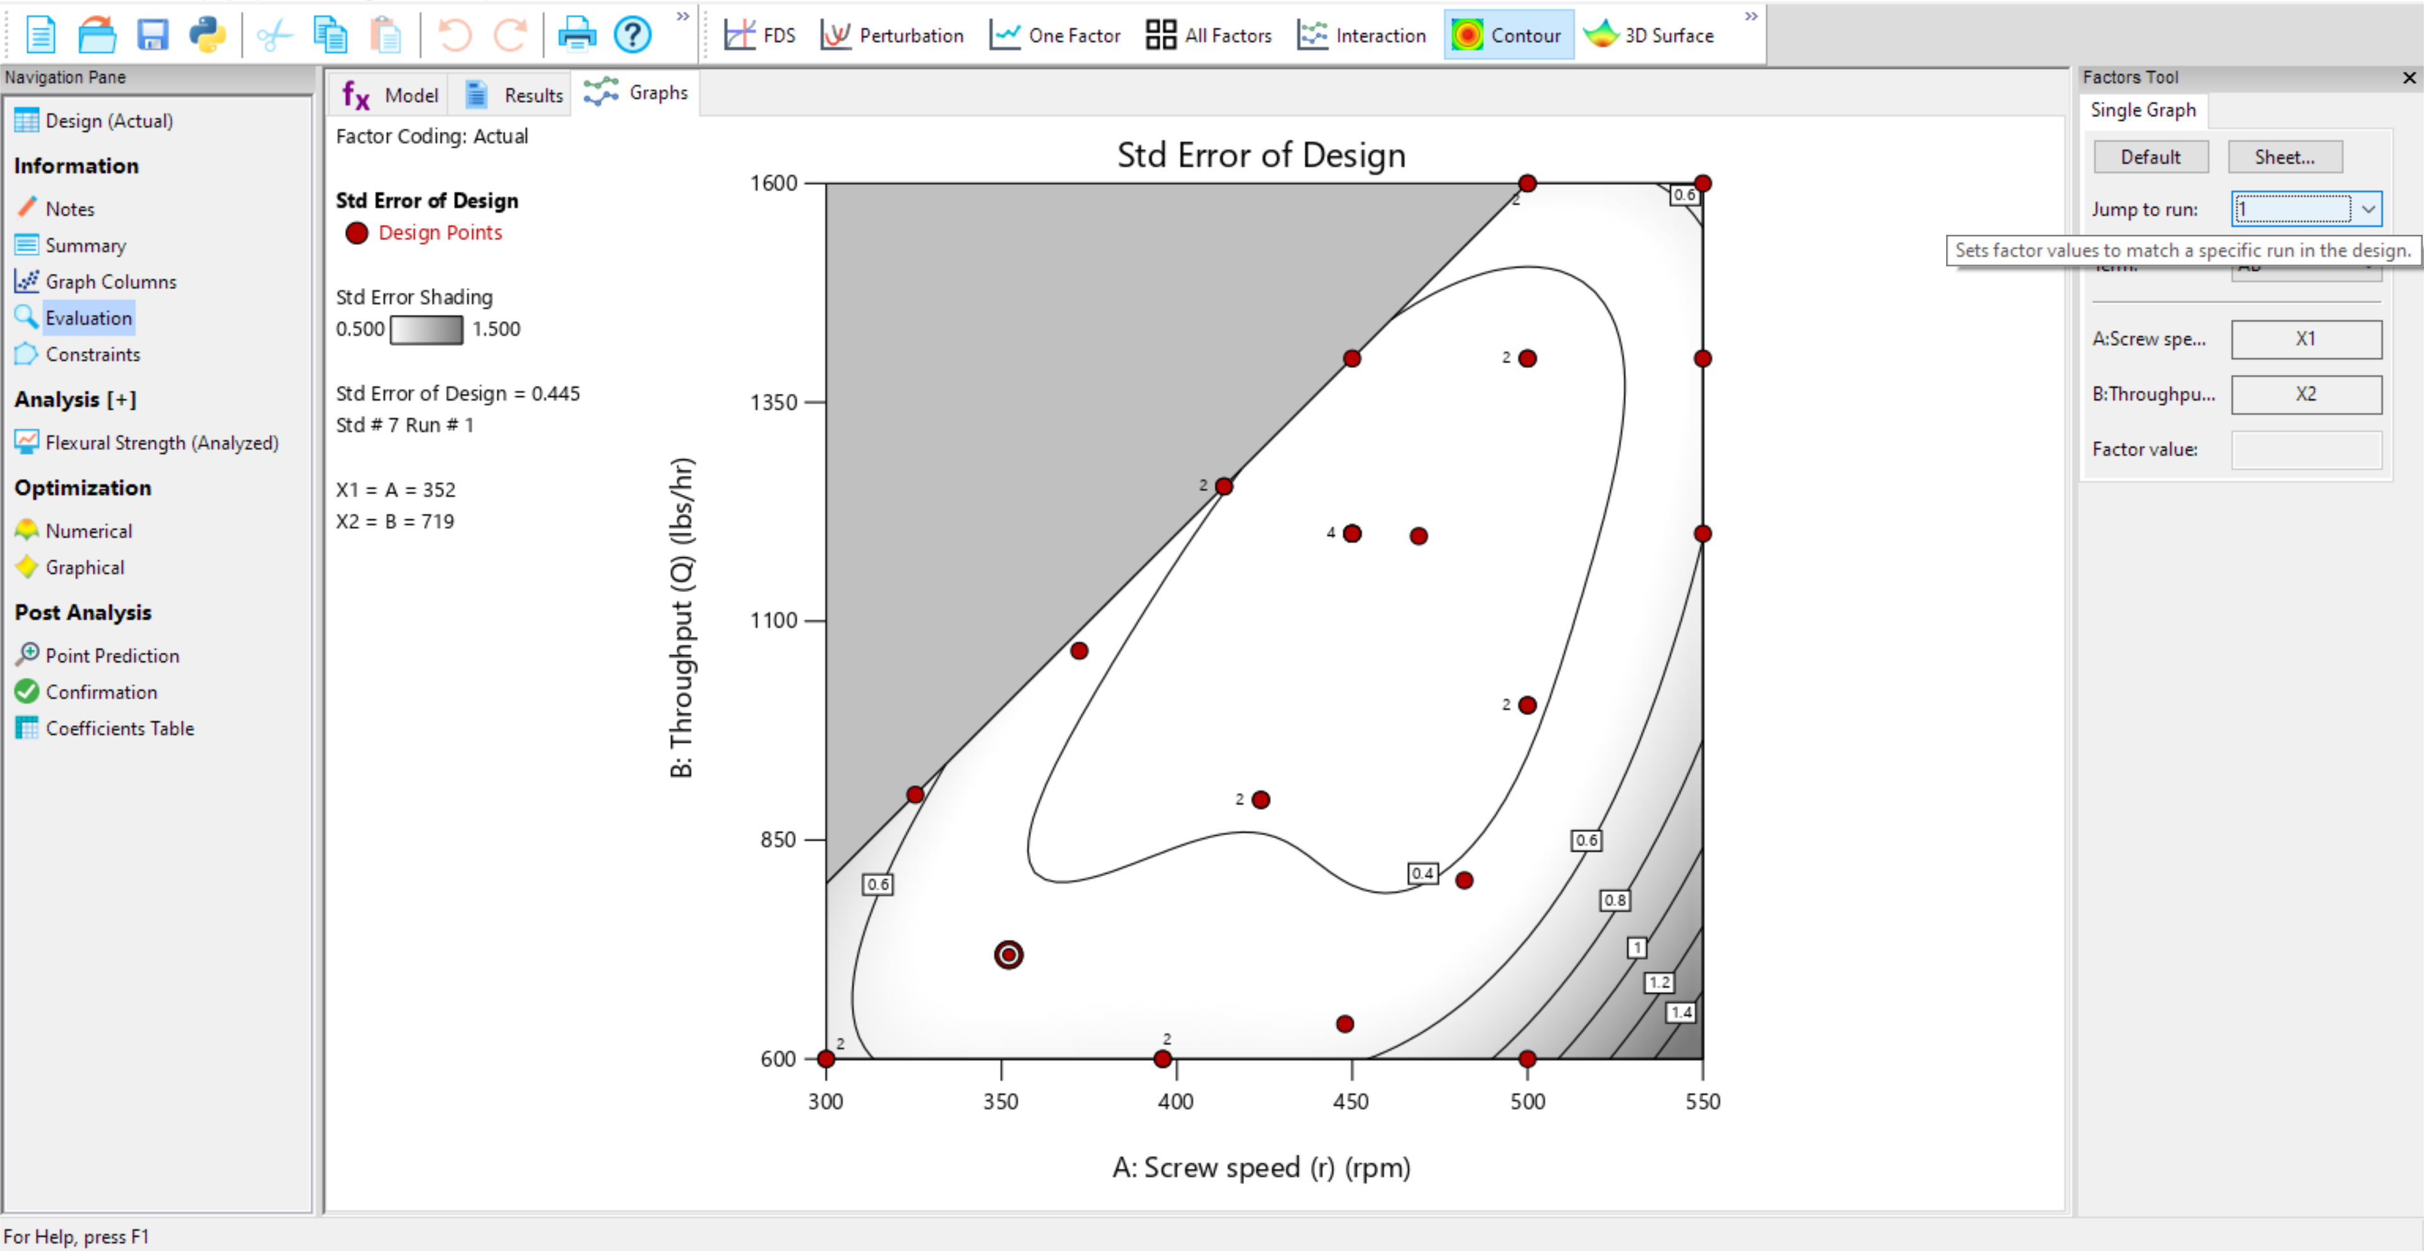This screenshot has height=1251, width=2424.
Task: Select the Perturbation plot tool
Action: point(892,35)
